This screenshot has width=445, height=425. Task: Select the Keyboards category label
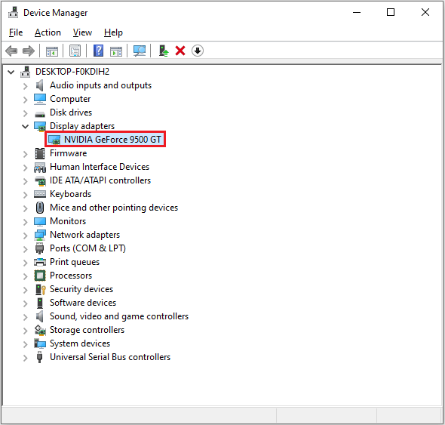tap(70, 194)
